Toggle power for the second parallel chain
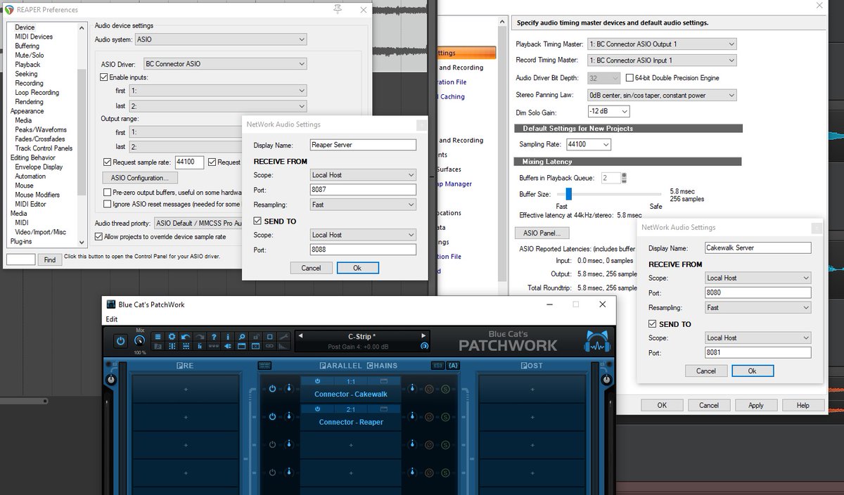Image resolution: width=844 pixels, height=495 pixels. coord(272,417)
